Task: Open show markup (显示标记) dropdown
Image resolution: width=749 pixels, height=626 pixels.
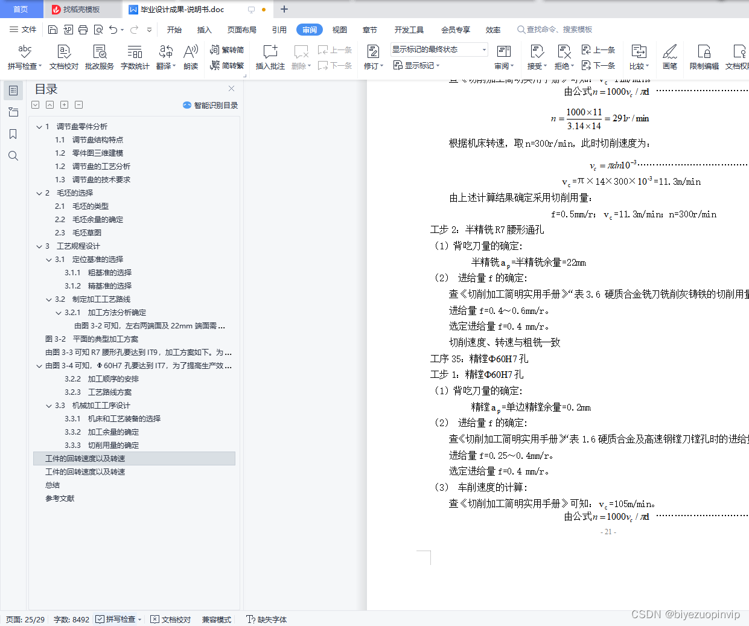Action: [416, 65]
